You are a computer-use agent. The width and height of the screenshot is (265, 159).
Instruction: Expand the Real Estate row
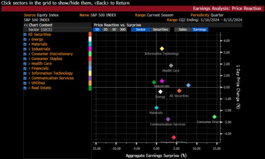(x=29, y=88)
